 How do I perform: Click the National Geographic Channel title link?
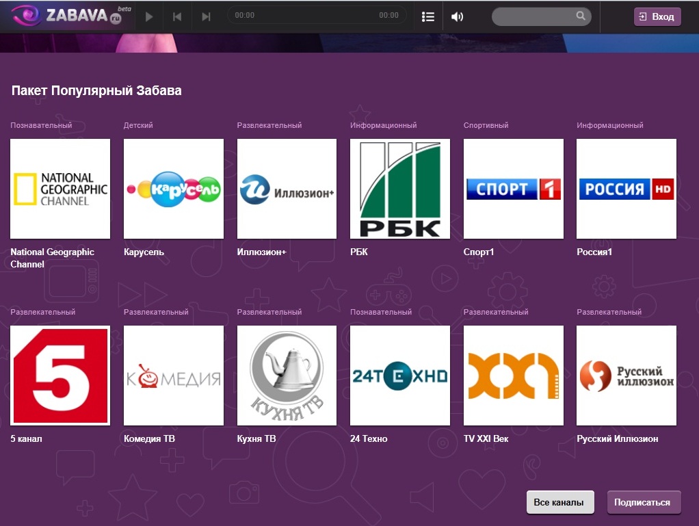[x=52, y=258]
